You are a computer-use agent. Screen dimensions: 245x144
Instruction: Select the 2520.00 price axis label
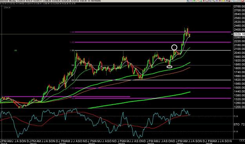[x=240, y=22]
